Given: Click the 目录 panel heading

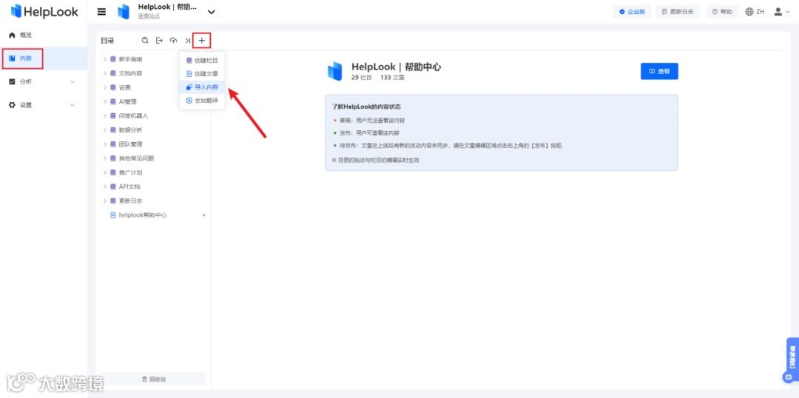Looking at the screenshot, I should (x=107, y=40).
